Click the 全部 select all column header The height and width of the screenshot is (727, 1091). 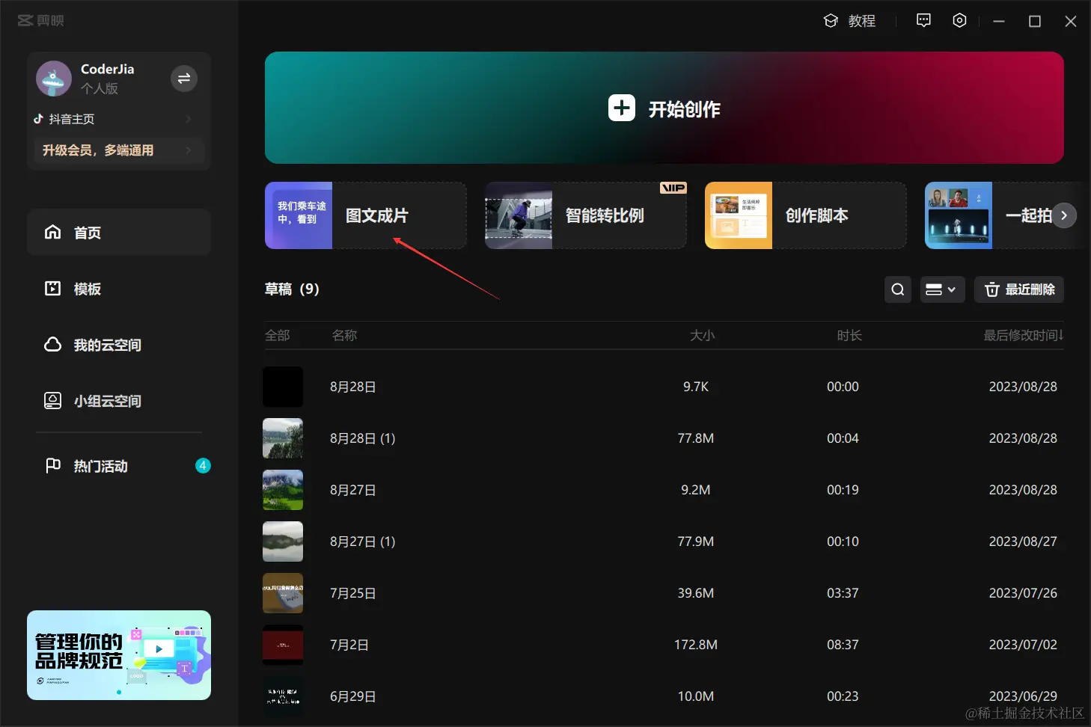[277, 335]
